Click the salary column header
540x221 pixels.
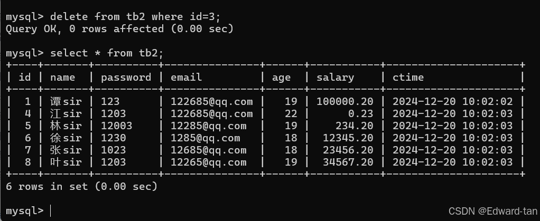(x=335, y=77)
